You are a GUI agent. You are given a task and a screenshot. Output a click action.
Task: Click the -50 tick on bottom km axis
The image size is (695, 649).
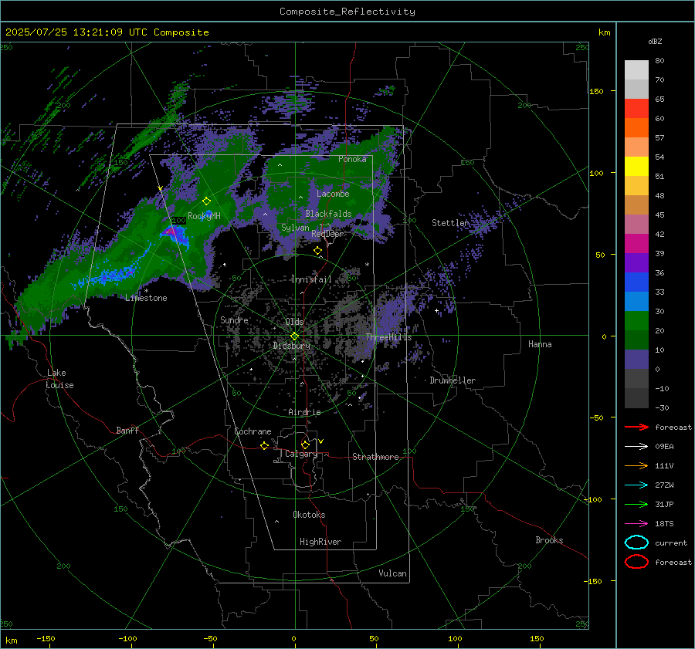pos(210,638)
